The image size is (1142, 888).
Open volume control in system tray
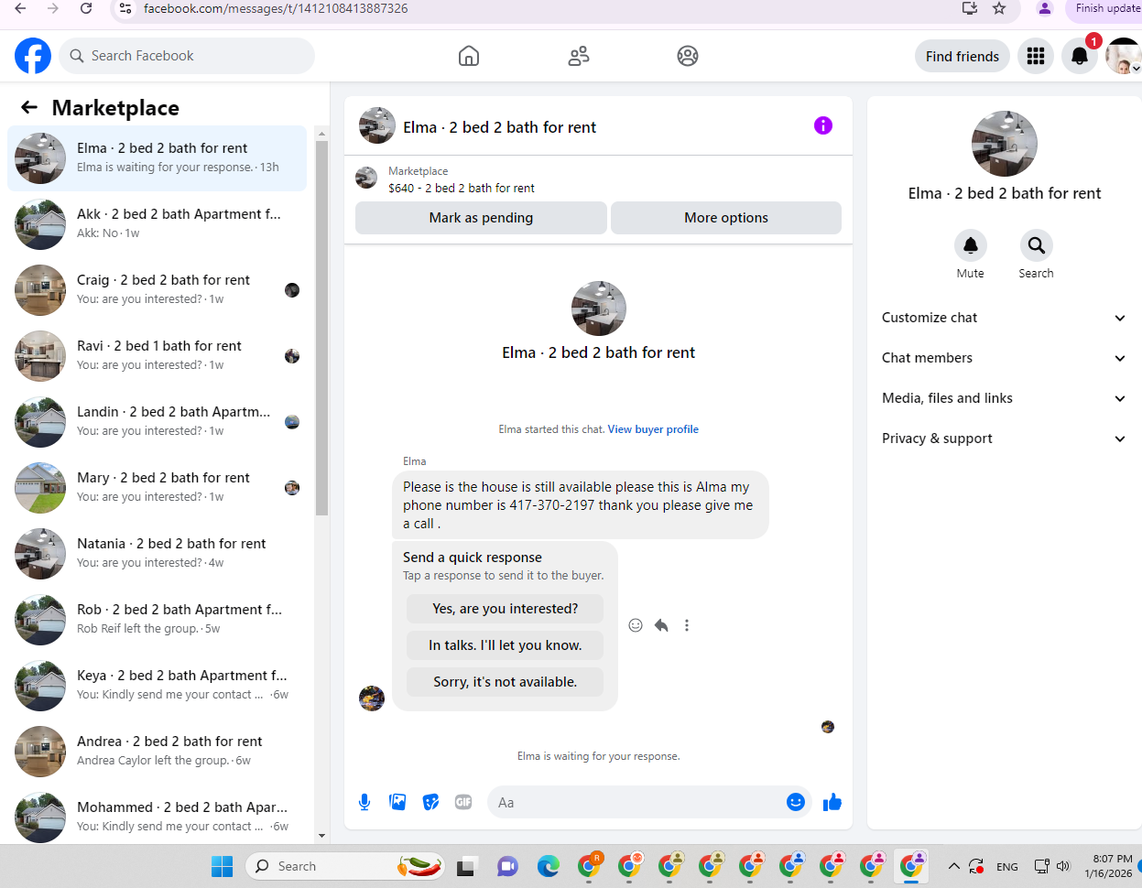point(1063,866)
